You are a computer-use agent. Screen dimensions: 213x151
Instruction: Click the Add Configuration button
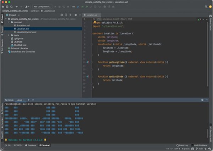42,6
